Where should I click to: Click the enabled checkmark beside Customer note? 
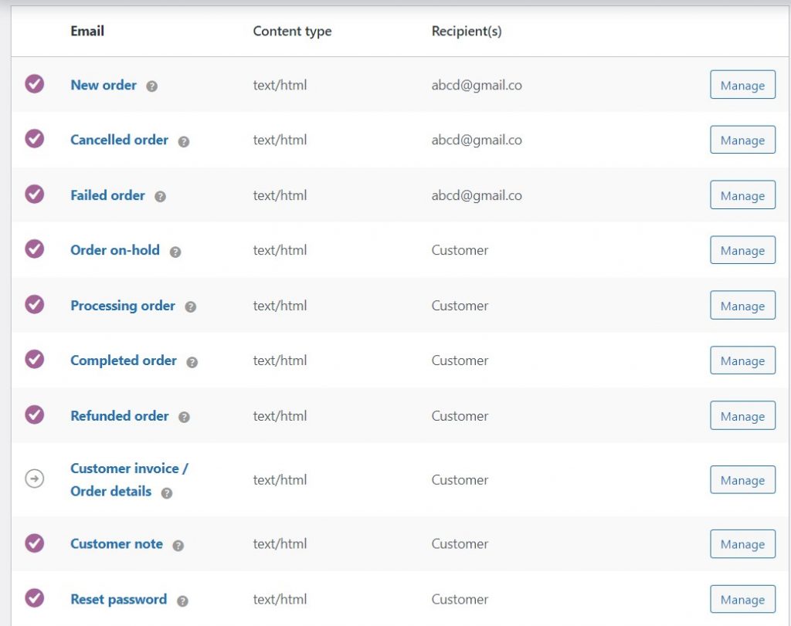point(34,543)
